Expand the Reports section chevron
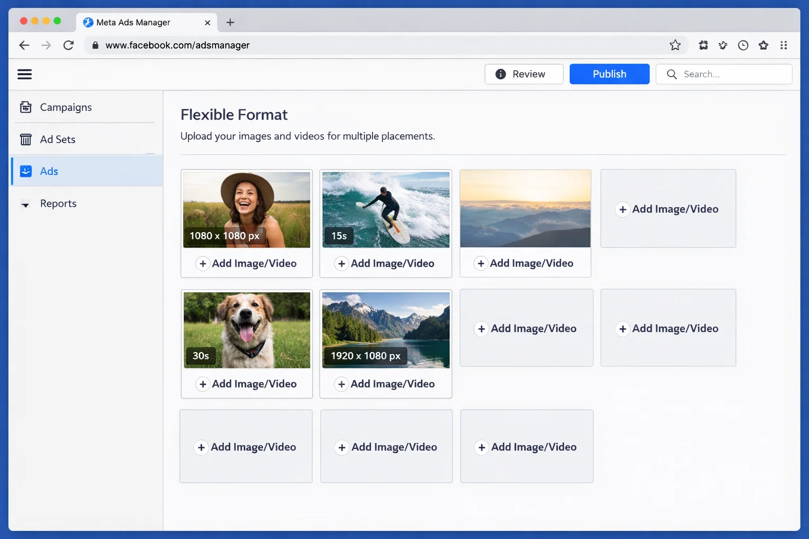Viewport: 809px width, 539px height. click(25, 205)
